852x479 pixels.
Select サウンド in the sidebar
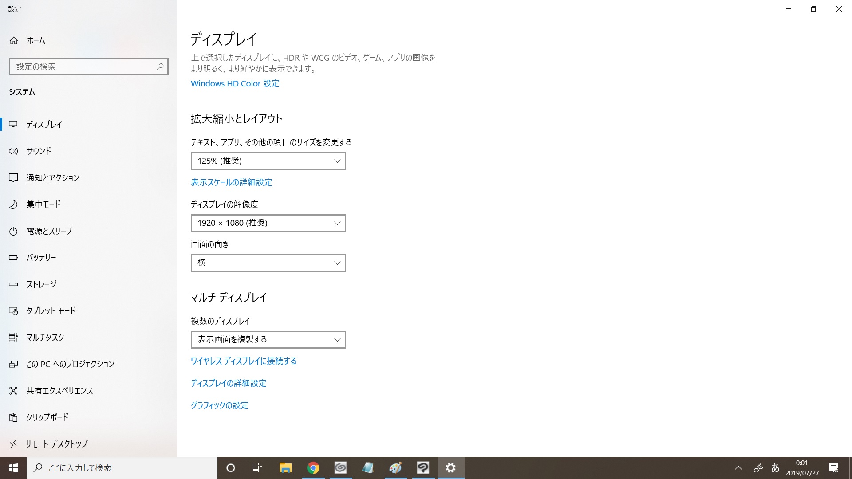39,151
